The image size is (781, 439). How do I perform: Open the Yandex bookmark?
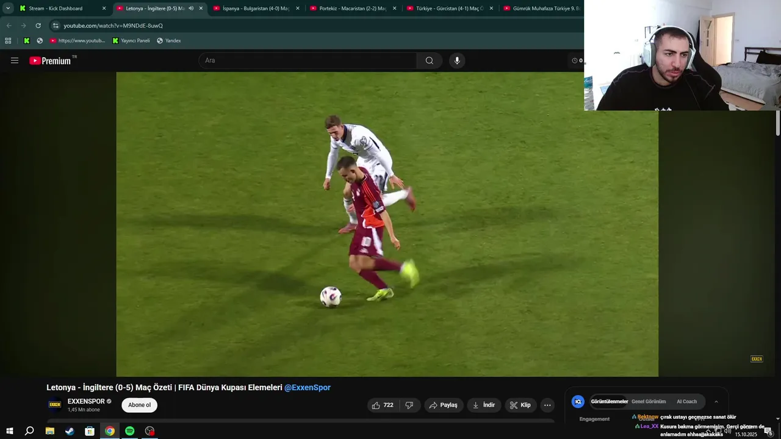pos(168,41)
